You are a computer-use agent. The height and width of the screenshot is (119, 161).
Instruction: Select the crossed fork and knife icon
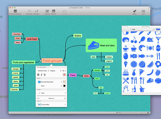(126, 81)
